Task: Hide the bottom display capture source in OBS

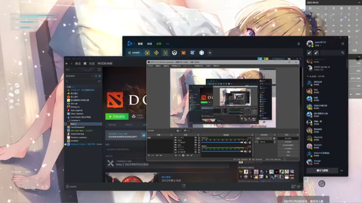Action: pyautogui.click(x=195, y=152)
